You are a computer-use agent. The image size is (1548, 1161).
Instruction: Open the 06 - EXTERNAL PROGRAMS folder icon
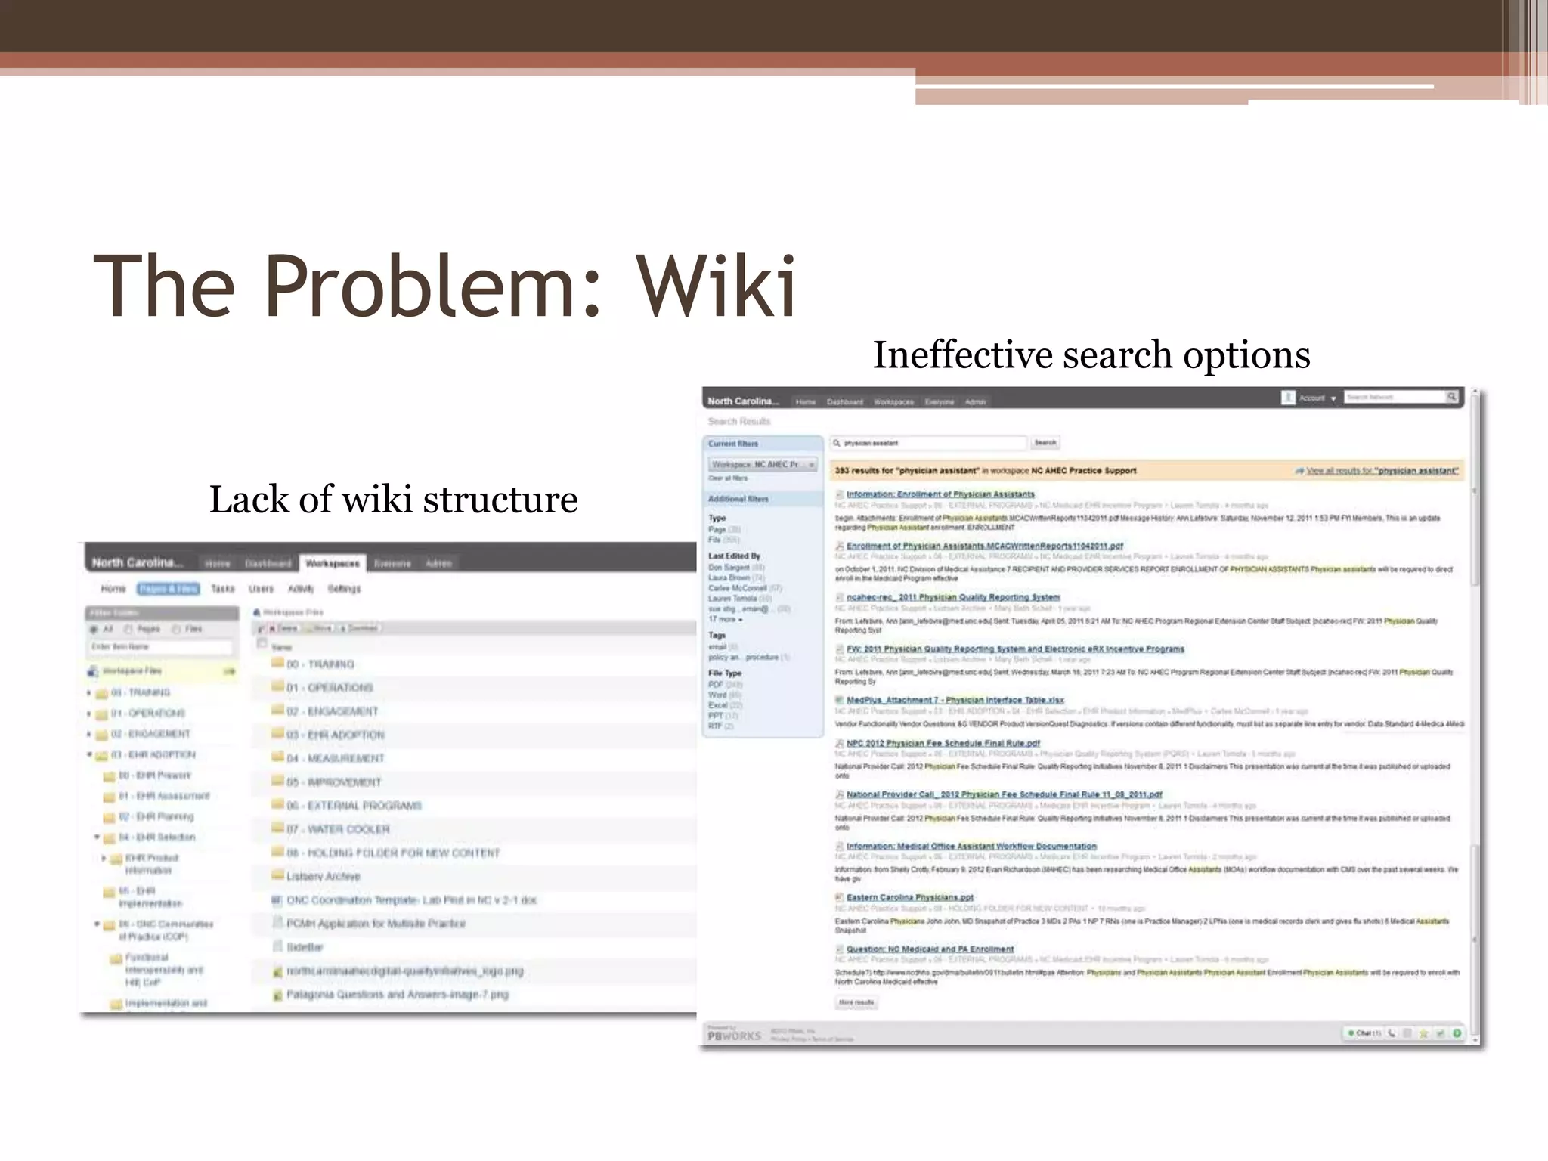pos(277,805)
